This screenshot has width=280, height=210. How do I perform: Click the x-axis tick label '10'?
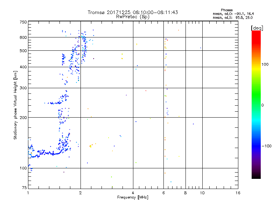[202, 193]
